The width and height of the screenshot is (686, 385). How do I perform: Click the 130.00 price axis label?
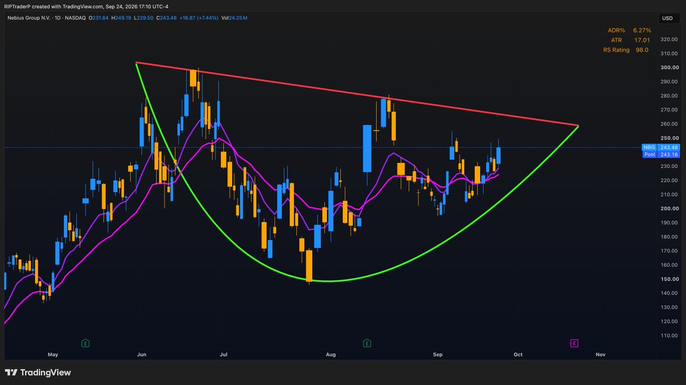(x=668, y=307)
